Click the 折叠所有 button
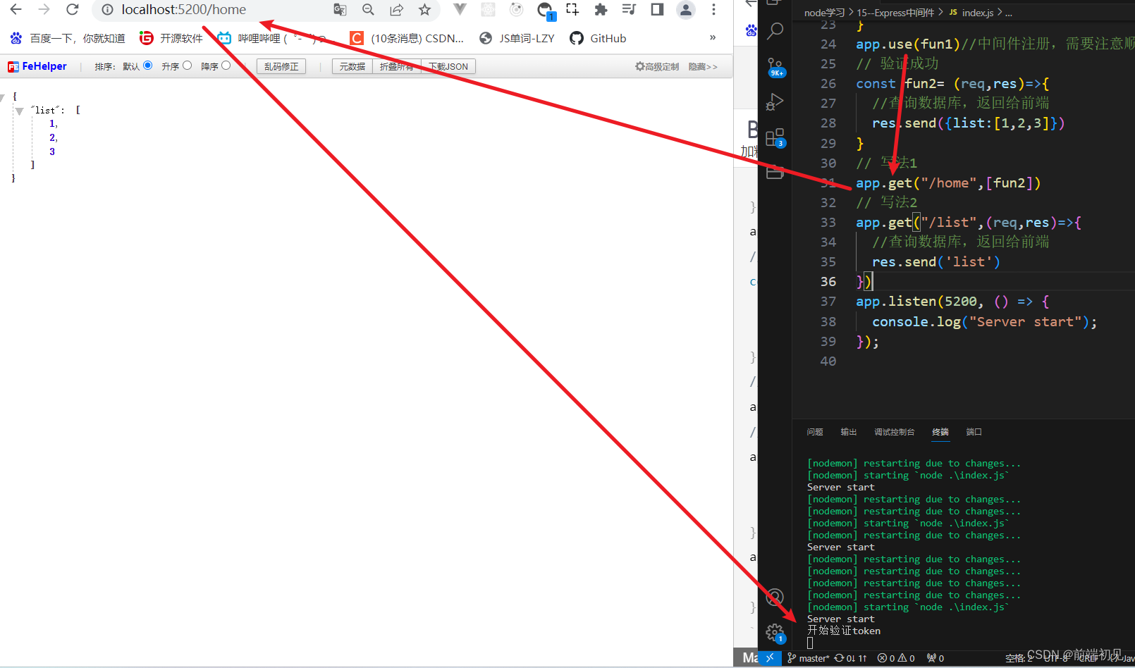 [396, 66]
